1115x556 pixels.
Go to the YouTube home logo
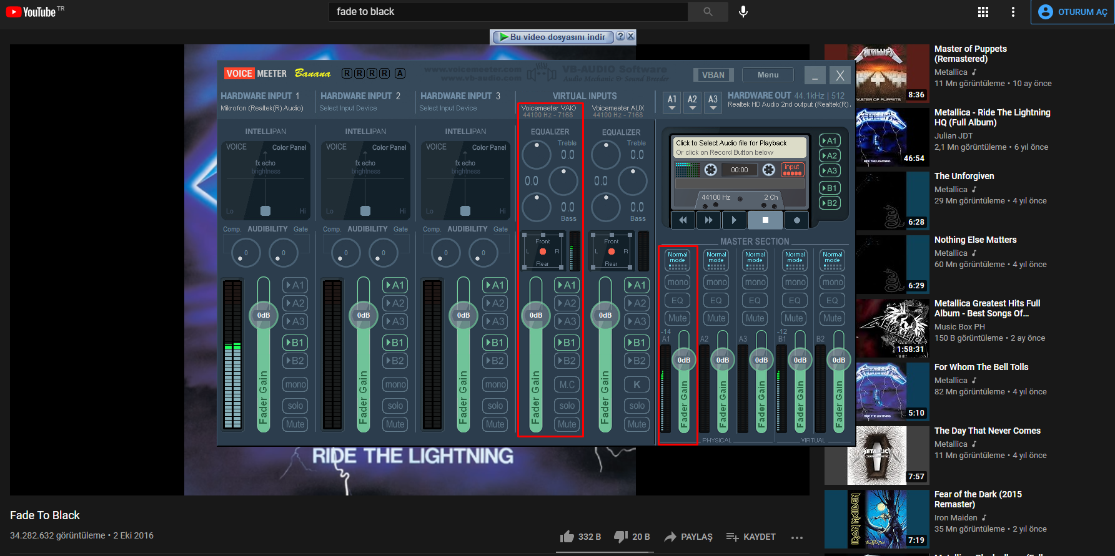[x=31, y=12]
